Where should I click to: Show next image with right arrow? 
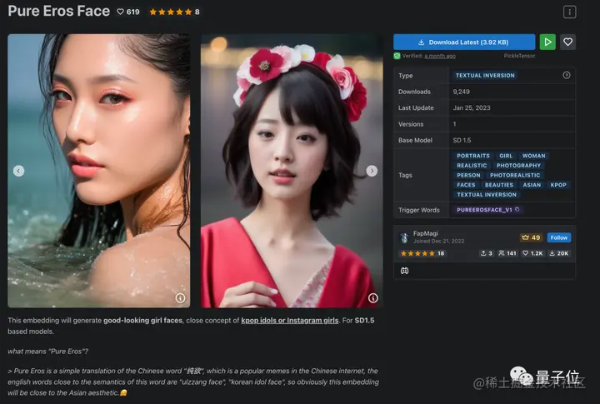pyautogui.click(x=372, y=171)
